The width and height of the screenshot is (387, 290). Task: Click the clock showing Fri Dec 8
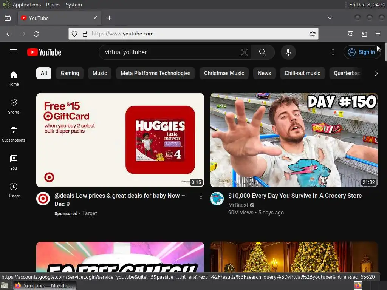[x=367, y=5]
